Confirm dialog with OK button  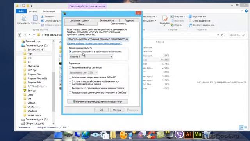coord(102,110)
